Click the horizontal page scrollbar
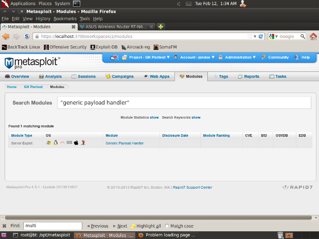This screenshot has height=239, width=319. [158, 217]
